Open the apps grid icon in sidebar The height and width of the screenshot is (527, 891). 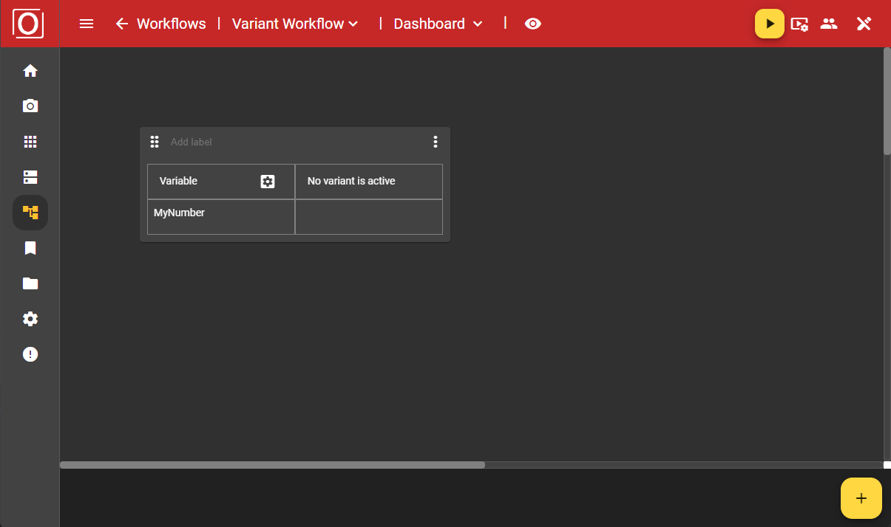tap(30, 142)
